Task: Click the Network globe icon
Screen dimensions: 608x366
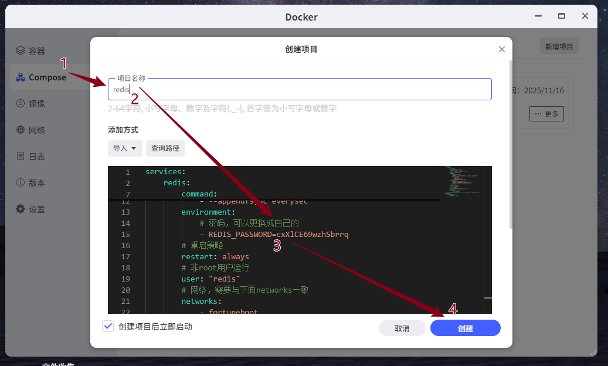Action: click(21, 130)
